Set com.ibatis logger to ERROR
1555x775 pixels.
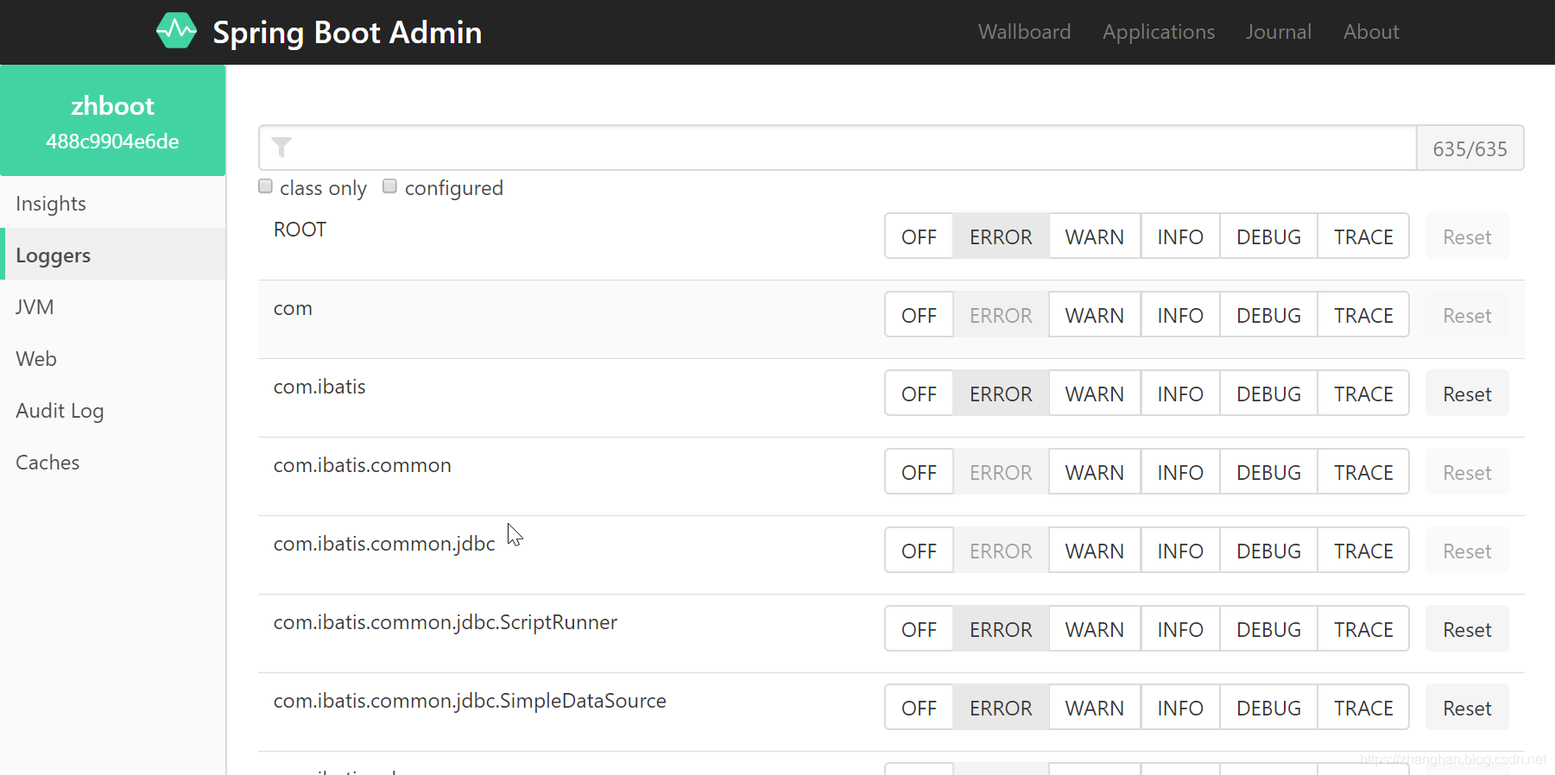[x=1001, y=394]
